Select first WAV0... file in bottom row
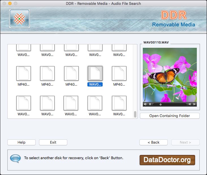Screen dimensions: 207x175 point(23,103)
